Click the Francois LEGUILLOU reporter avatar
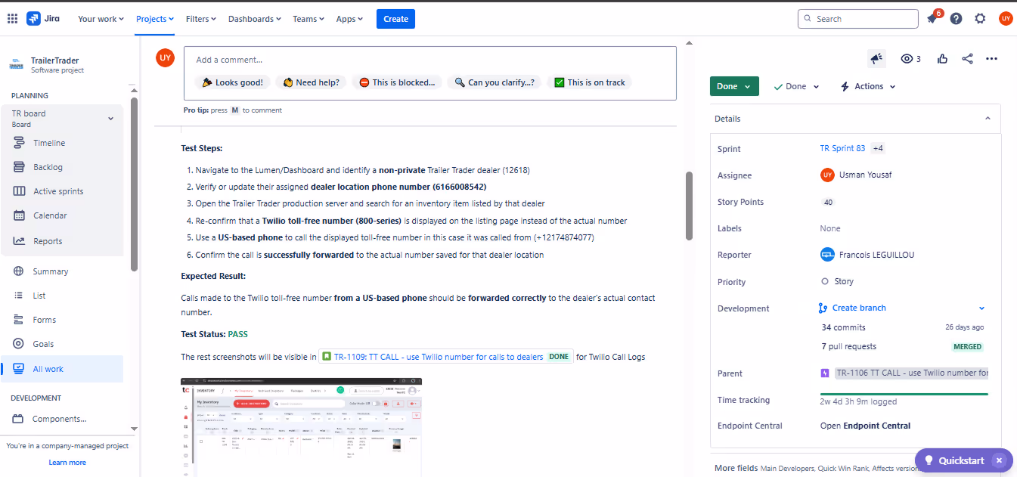Screen dimensions: 1017x477 tap(827, 255)
